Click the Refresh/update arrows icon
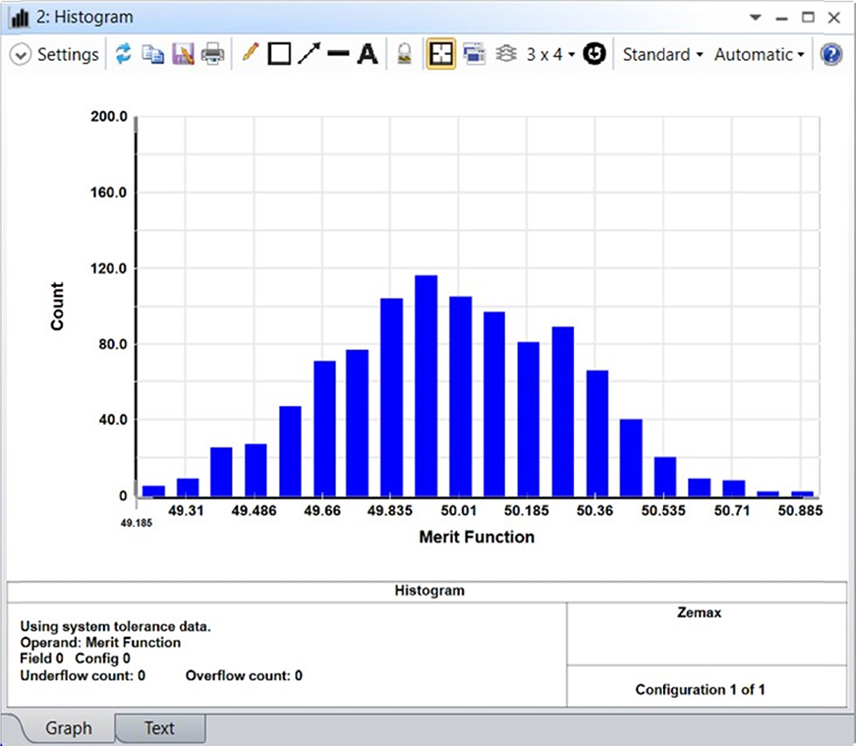The image size is (856, 746). pyautogui.click(x=124, y=54)
